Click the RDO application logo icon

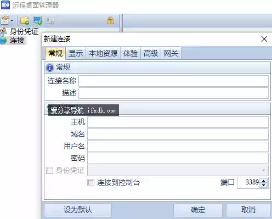5,5
